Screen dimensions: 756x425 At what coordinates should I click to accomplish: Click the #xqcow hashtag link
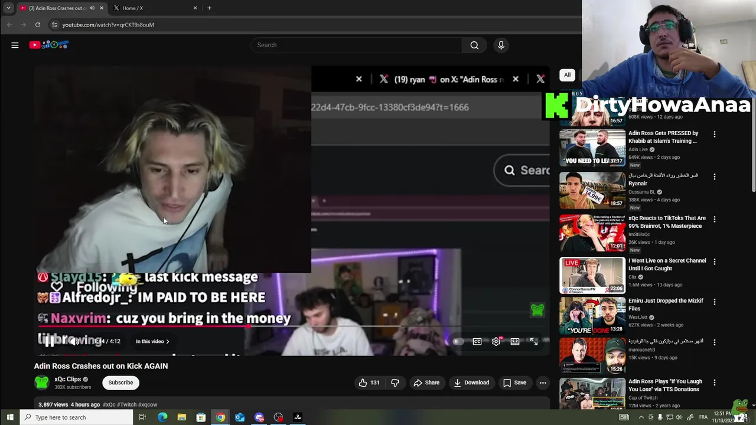[148, 404]
